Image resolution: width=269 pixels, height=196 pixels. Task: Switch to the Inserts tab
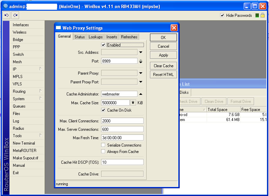(112, 37)
